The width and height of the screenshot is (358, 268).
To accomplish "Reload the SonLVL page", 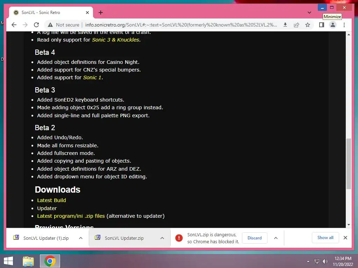I will [36, 25].
